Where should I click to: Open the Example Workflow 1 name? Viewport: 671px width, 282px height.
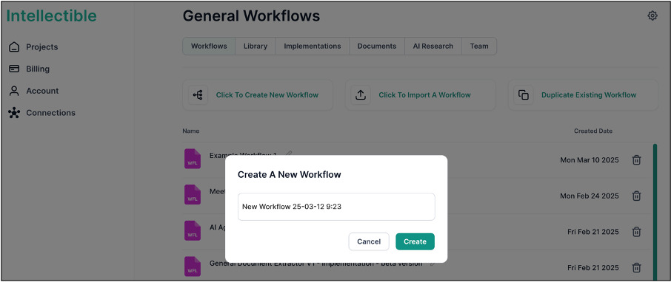coord(243,155)
